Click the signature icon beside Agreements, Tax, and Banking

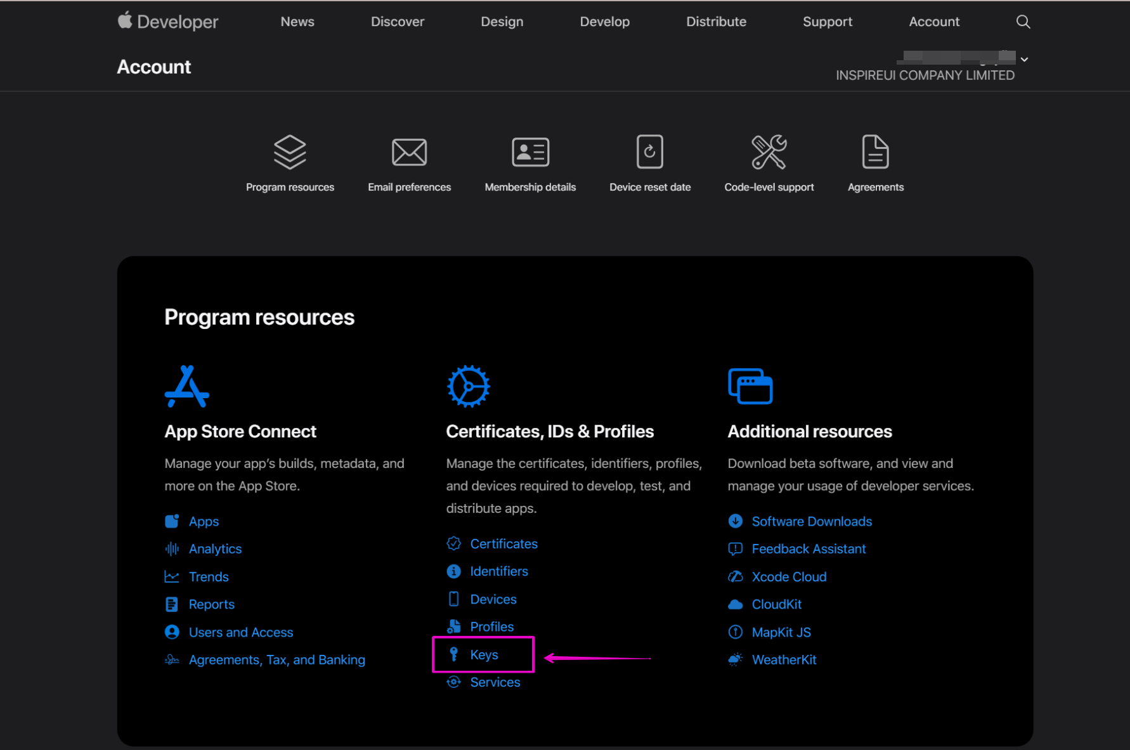click(172, 660)
